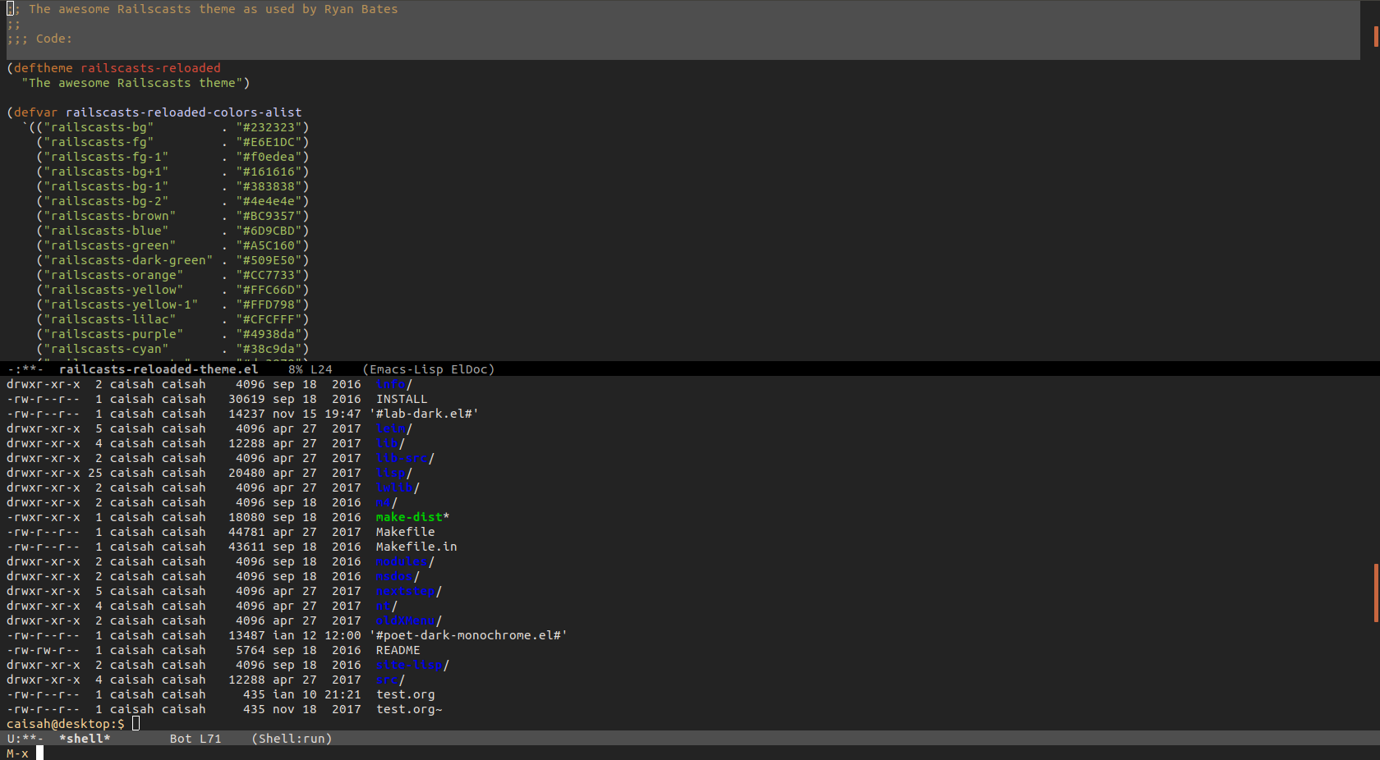Image resolution: width=1380 pixels, height=760 pixels.
Task: Click the 30619 file size of INSTALL
Action: (246, 399)
